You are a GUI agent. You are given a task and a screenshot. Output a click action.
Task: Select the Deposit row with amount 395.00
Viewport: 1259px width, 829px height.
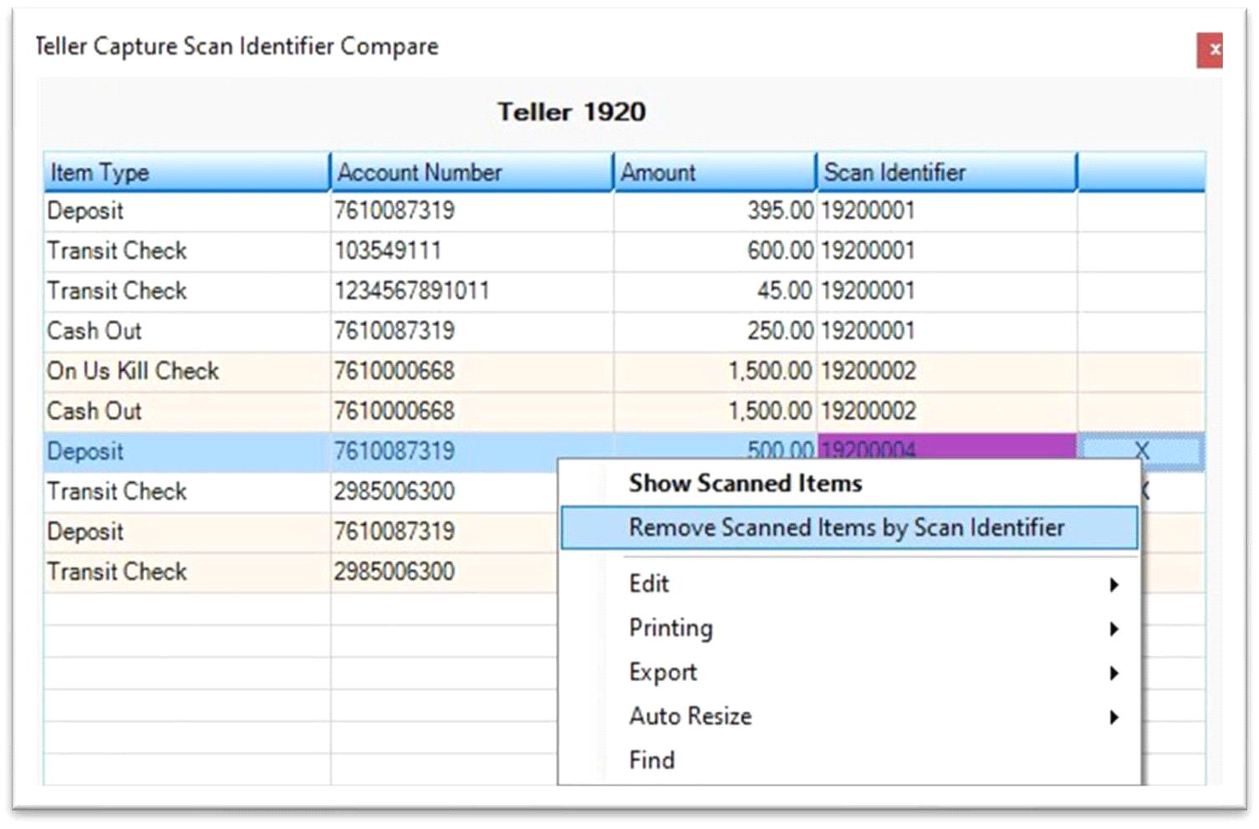pyautogui.click(x=624, y=211)
